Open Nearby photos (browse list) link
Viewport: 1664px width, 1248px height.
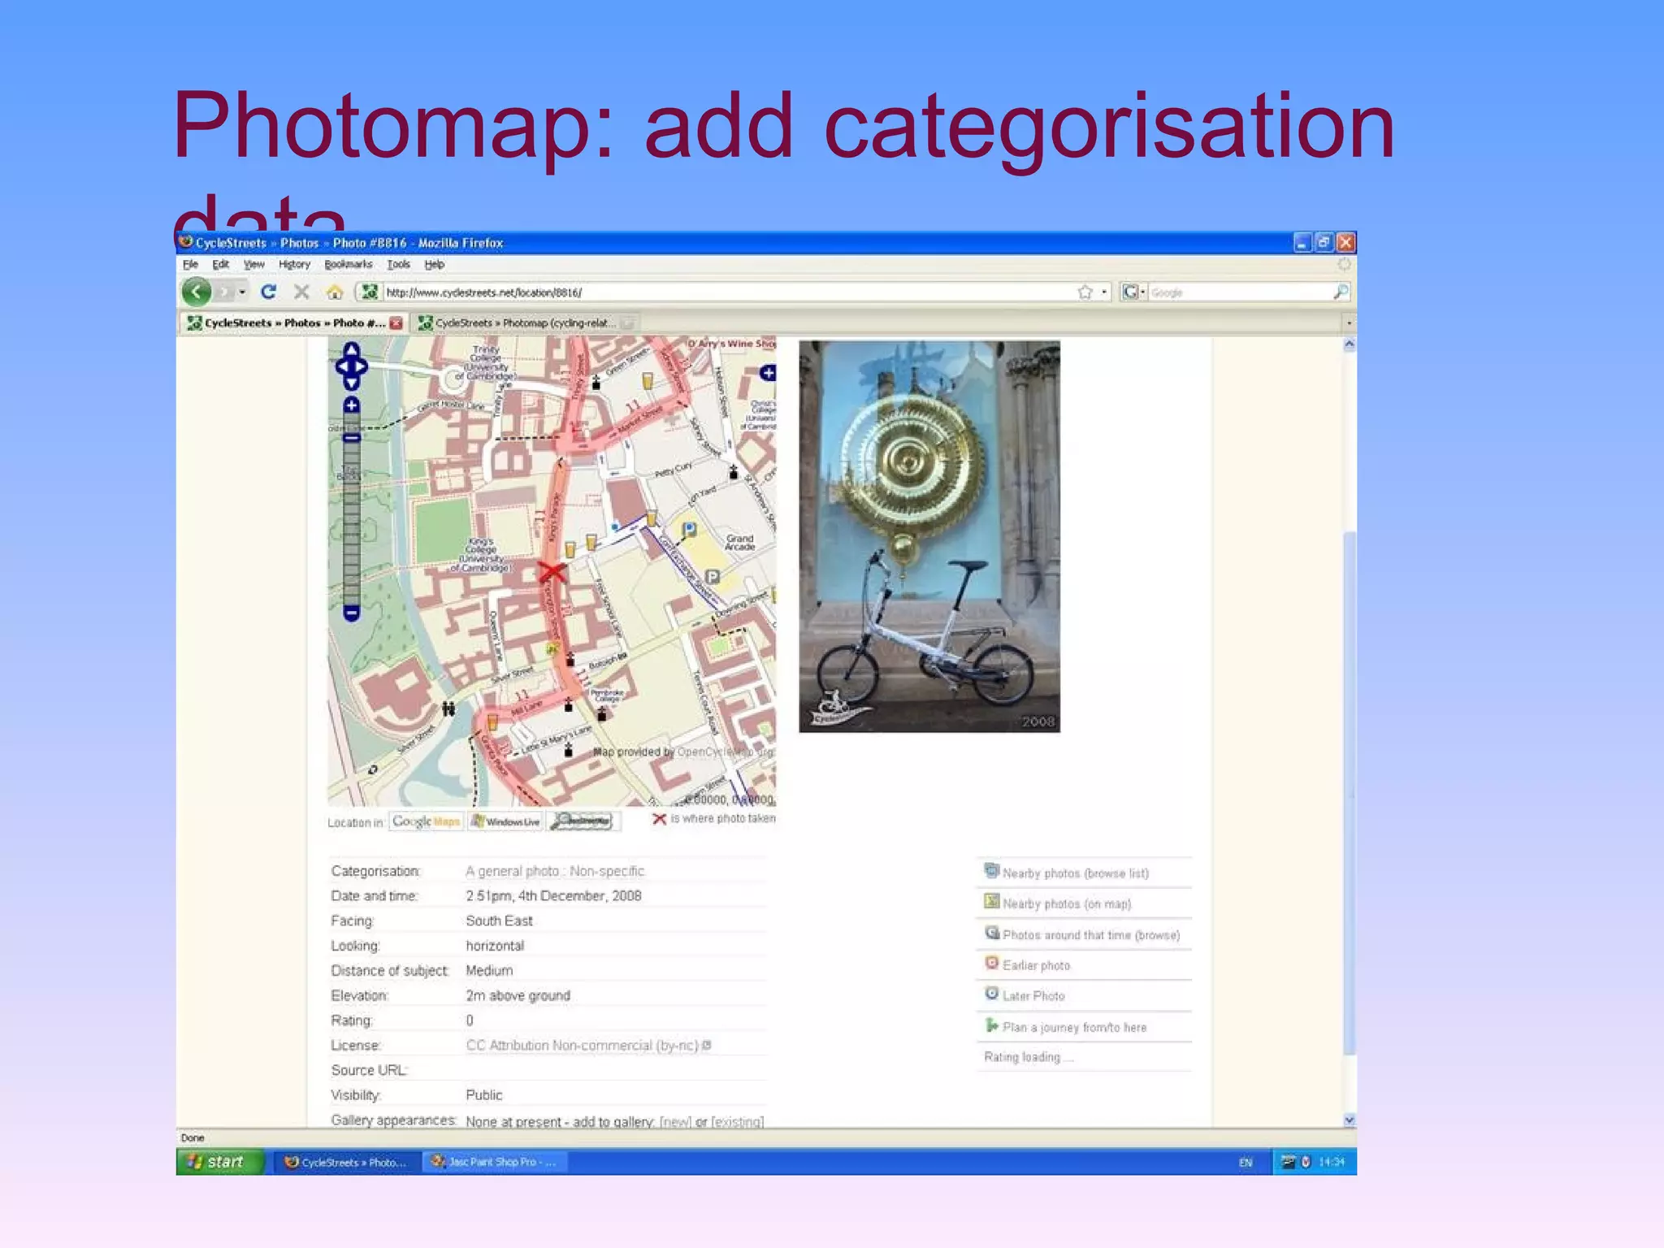coord(1075,873)
